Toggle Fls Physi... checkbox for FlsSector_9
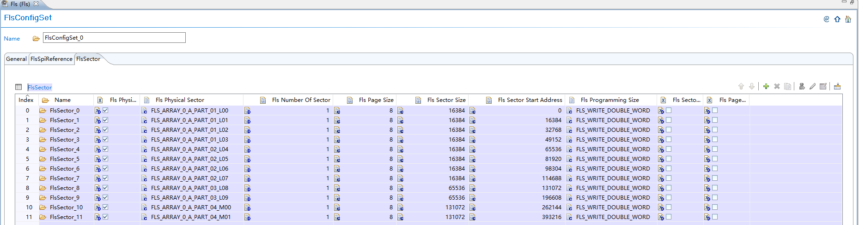This screenshot has width=859, height=225. (105, 197)
